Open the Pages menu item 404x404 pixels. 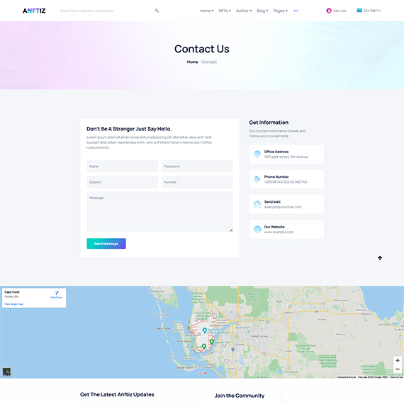[x=280, y=11]
